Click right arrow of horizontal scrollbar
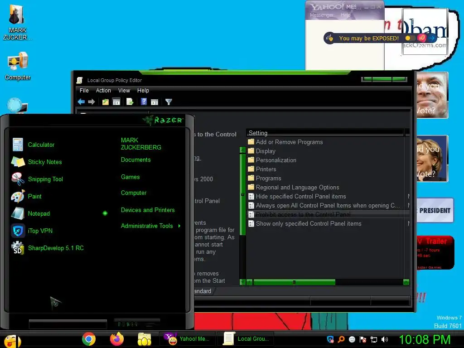The image size is (464, 348). [x=406, y=282]
